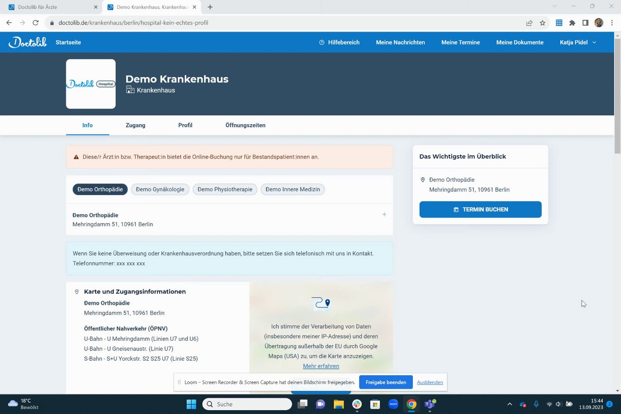Open Microsoft Teams from the taskbar

click(430, 404)
